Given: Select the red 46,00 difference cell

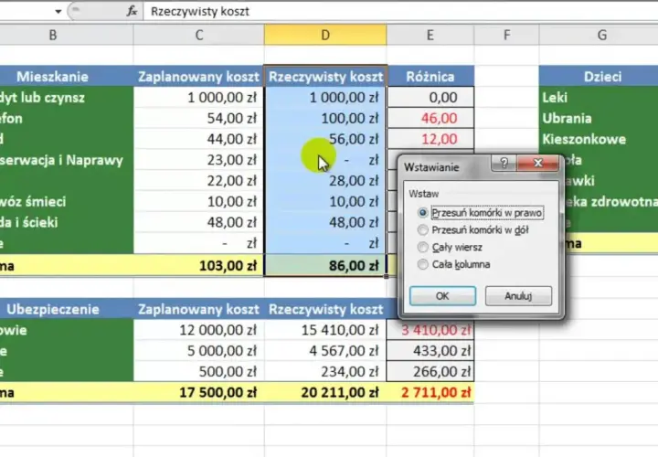Looking at the screenshot, I should pos(430,118).
